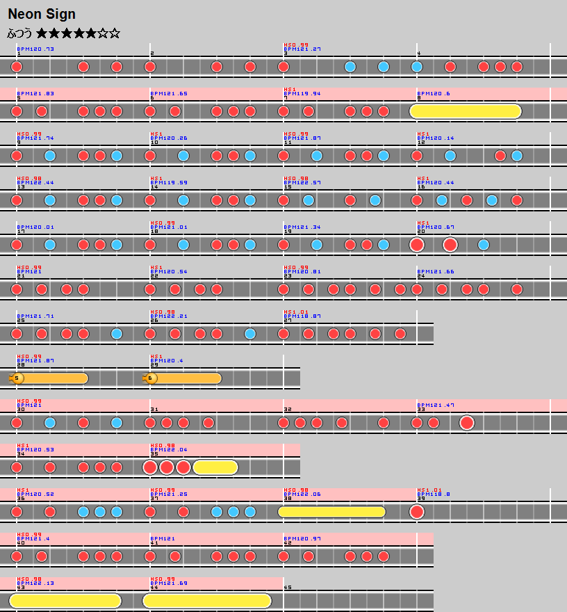
Task: Select the blue note in measure 26
Action: click(x=250, y=334)
